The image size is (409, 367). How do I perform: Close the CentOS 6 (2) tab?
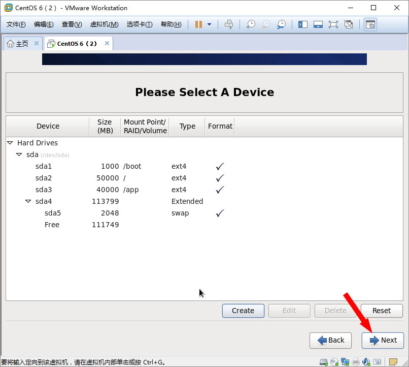[107, 44]
